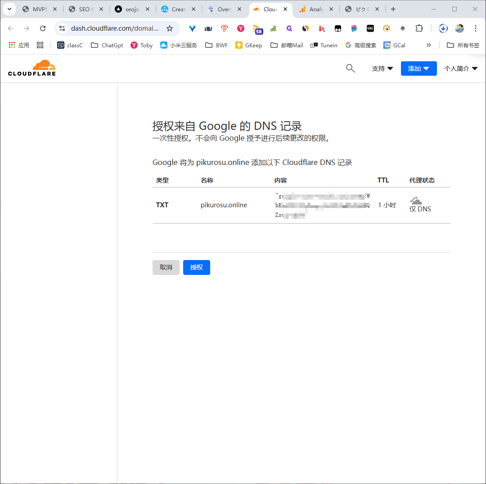The height and width of the screenshot is (484, 486).
Task: Close the active Cloudflare tab
Action: point(285,9)
